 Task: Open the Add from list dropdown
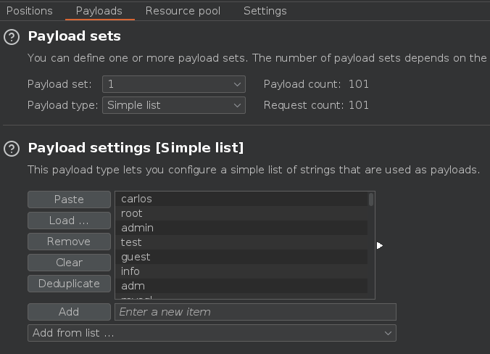coord(212,333)
